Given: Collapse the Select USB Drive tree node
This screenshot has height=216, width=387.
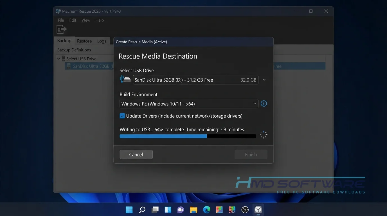Looking at the screenshot, I should [58, 58].
